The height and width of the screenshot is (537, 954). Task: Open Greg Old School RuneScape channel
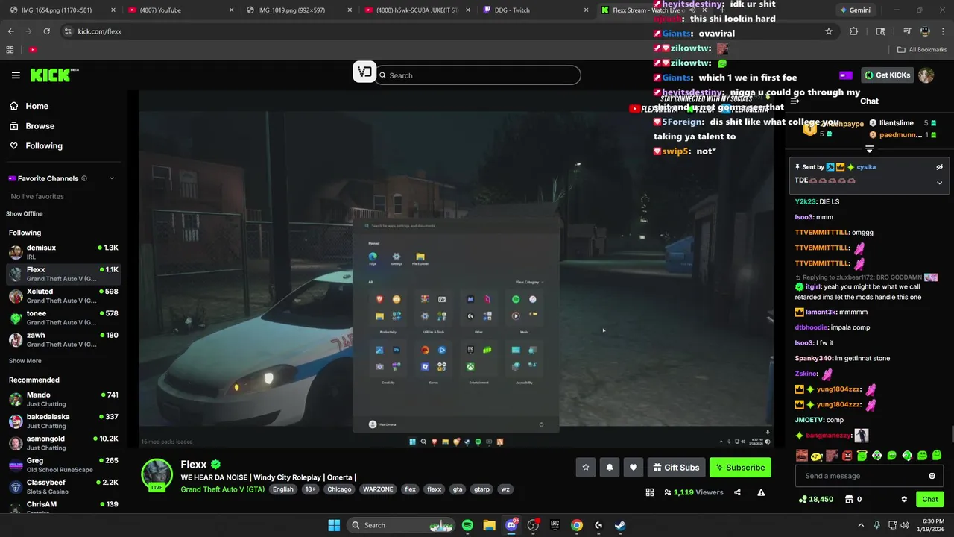pos(63,465)
